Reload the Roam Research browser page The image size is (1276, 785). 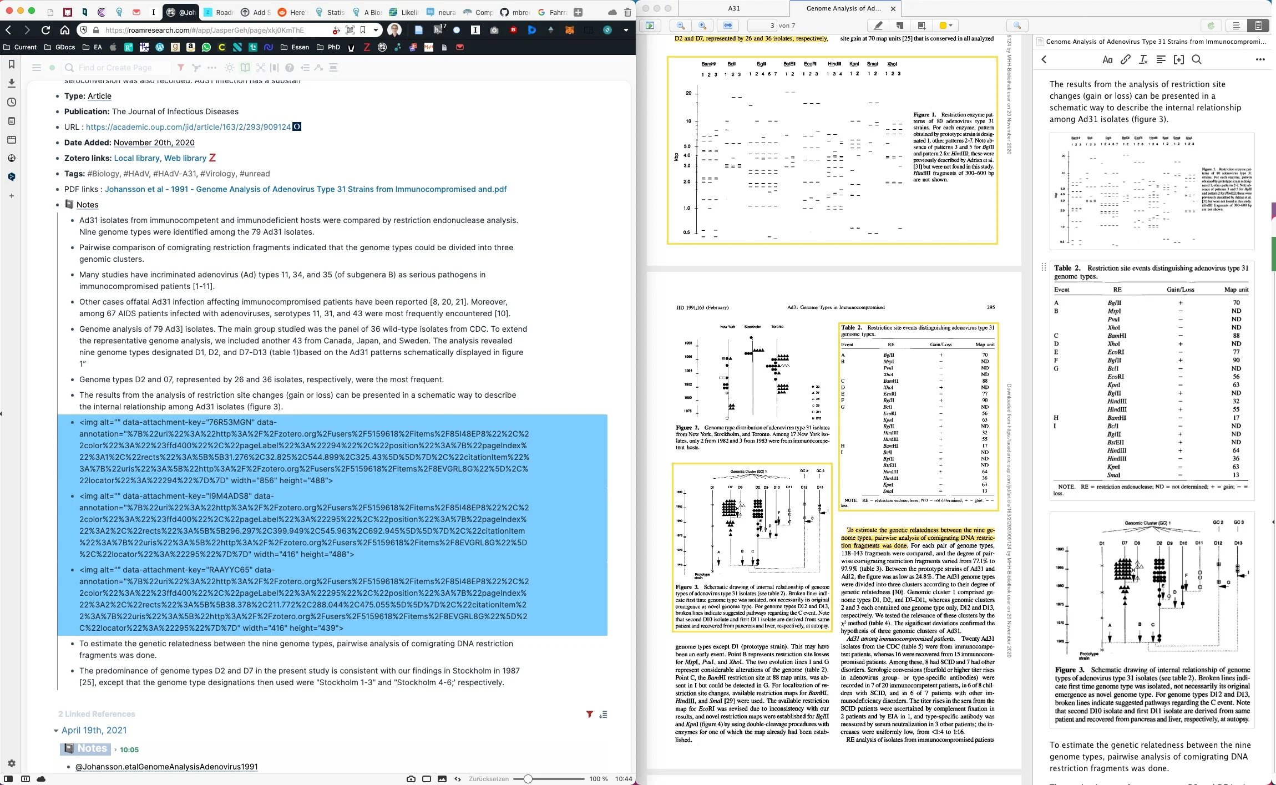coord(45,30)
